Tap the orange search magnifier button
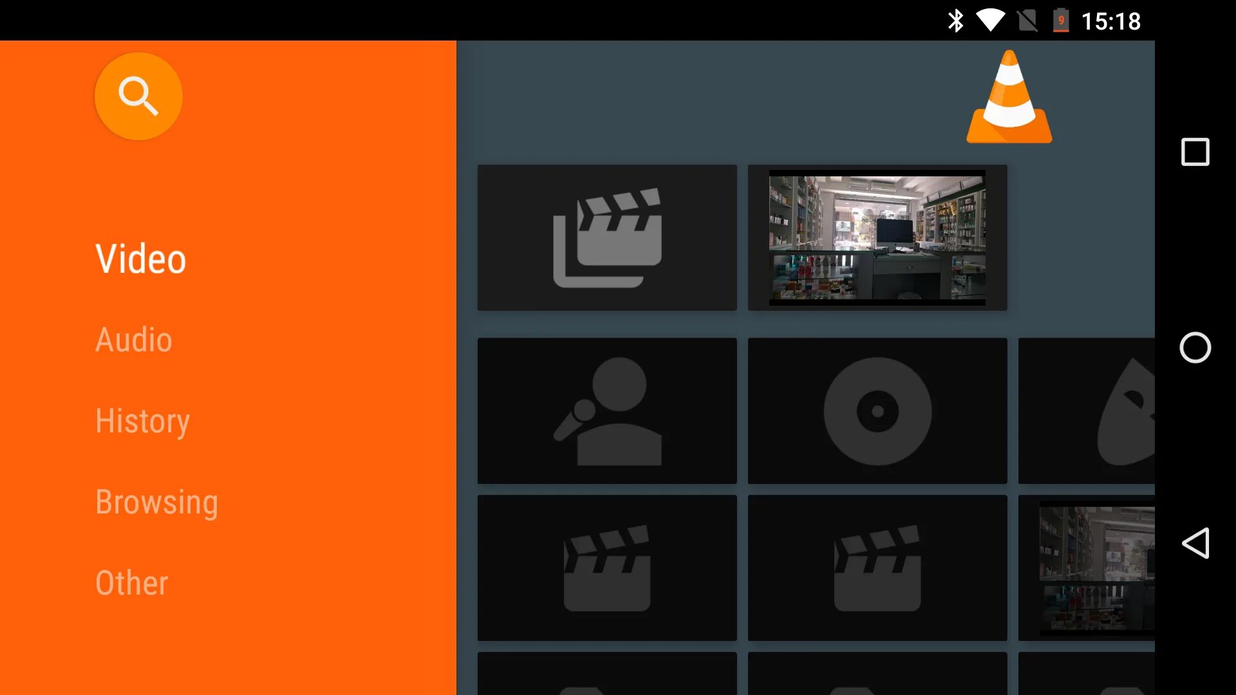 click(138, 97)
